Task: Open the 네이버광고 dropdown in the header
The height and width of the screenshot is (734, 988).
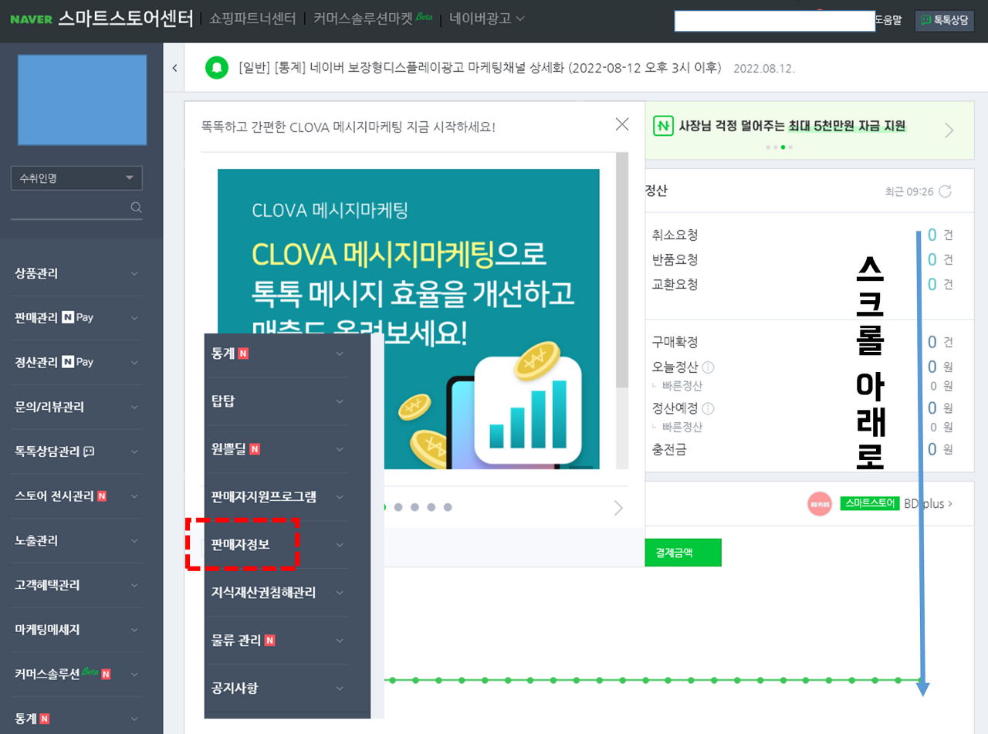Action: click(487, 19)
